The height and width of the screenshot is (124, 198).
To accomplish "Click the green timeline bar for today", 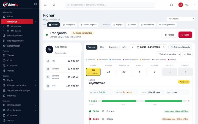I will [142, 101].
